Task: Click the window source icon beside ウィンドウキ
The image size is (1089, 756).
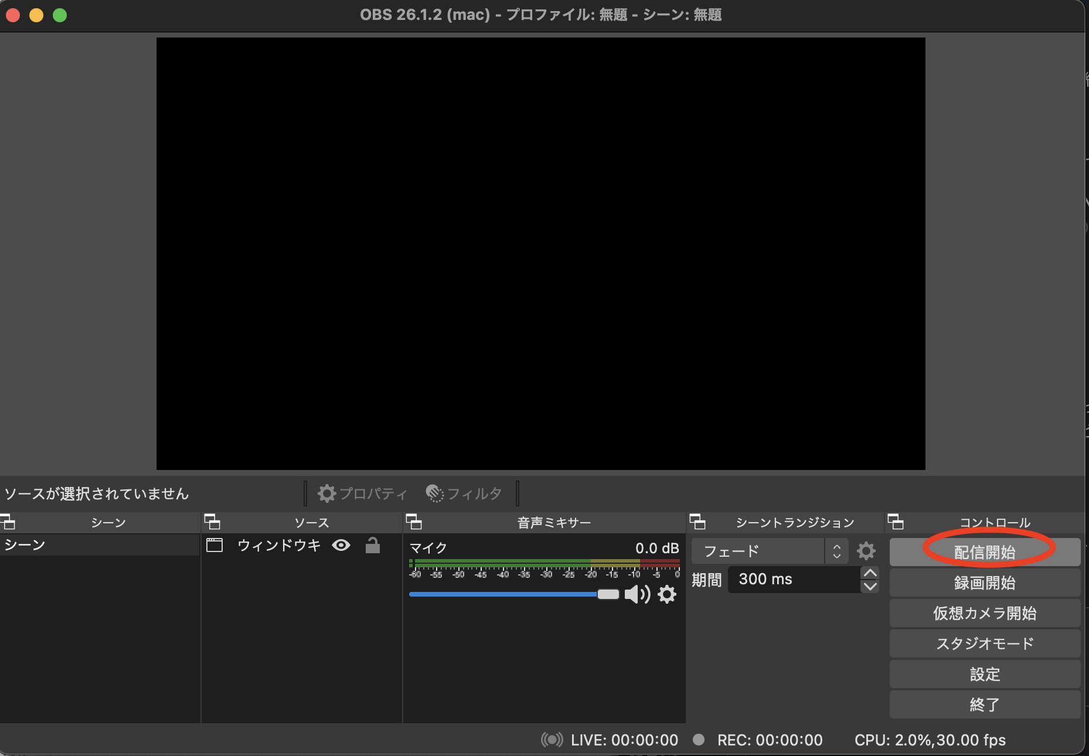Action: 215,545
